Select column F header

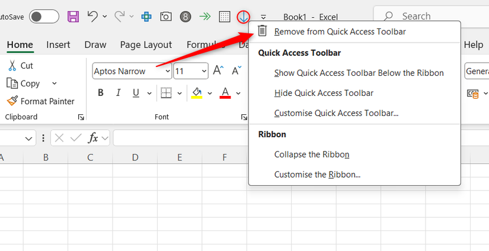pyautogui.click(x=225, y=157)
